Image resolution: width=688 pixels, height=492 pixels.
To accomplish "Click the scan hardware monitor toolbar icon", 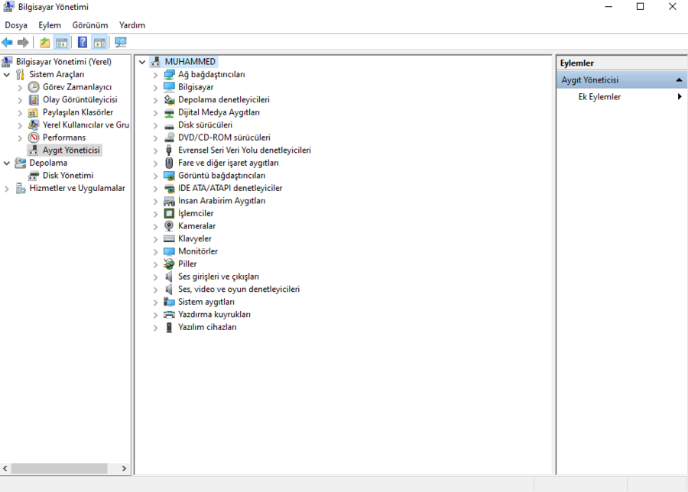I will pos(120,43).
